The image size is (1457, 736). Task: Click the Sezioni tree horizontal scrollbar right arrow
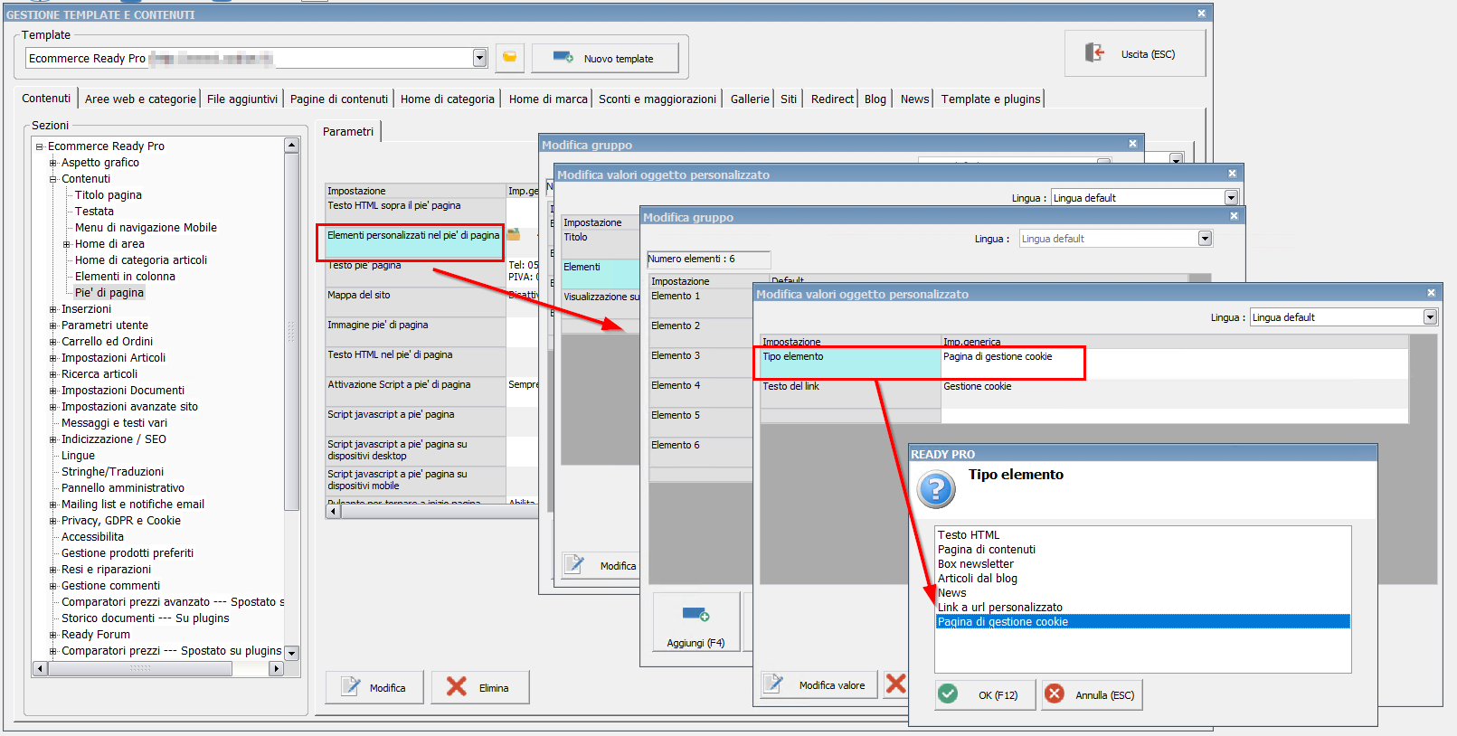(277, 669)
